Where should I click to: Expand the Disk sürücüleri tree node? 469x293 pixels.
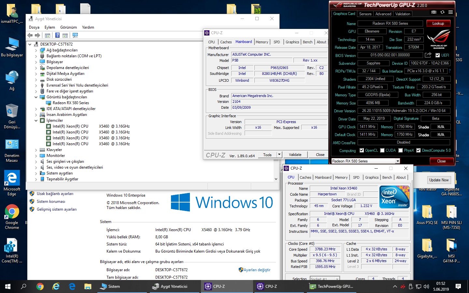[36, 79]
